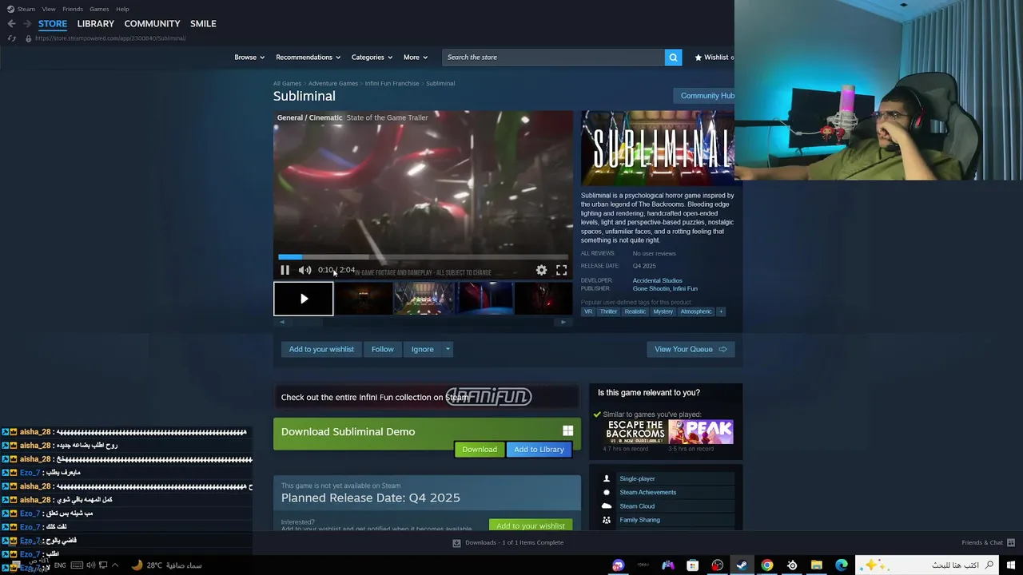Expand the Ignore options arrow
Image resolution: width=1023 pixels, height=575 pixels.
(x=448, y=349)
